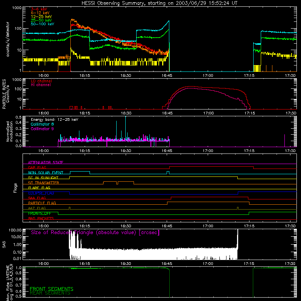
Task: Click the LO channel particle curve peak
Action: (x=190, y=87)
